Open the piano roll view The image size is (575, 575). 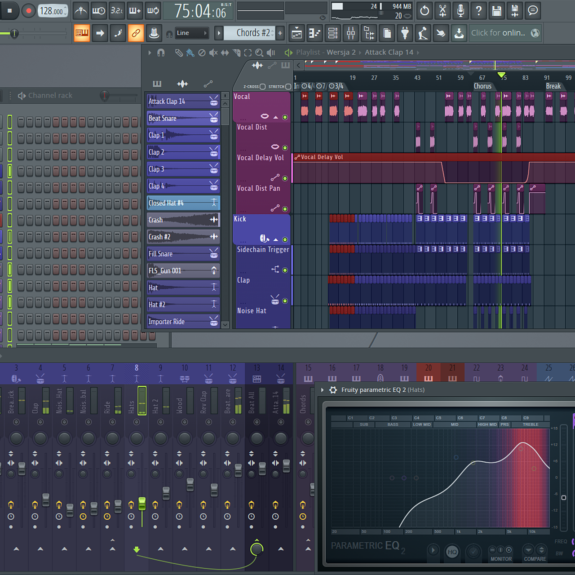314,33
